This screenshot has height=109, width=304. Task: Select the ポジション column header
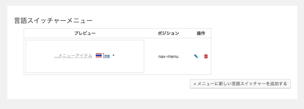(x=168, y=33)
